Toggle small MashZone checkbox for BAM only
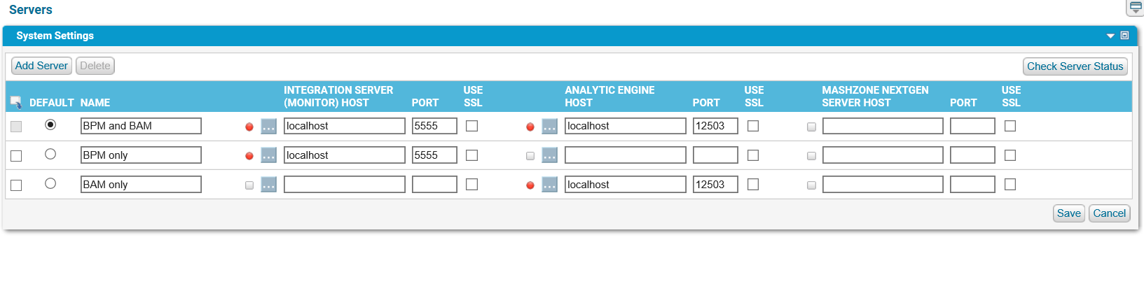The height and width of the screenshot is (284, 1144). 811,185
